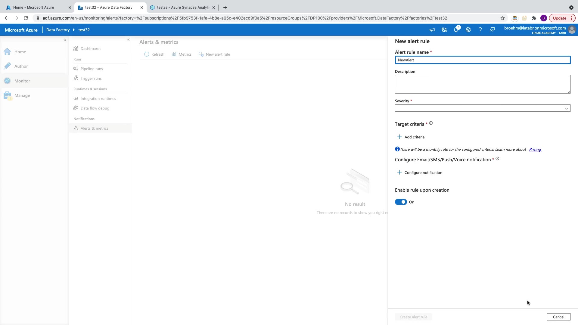Open the settings gear icon
This screenshot has width=578, height=325.
468,30
